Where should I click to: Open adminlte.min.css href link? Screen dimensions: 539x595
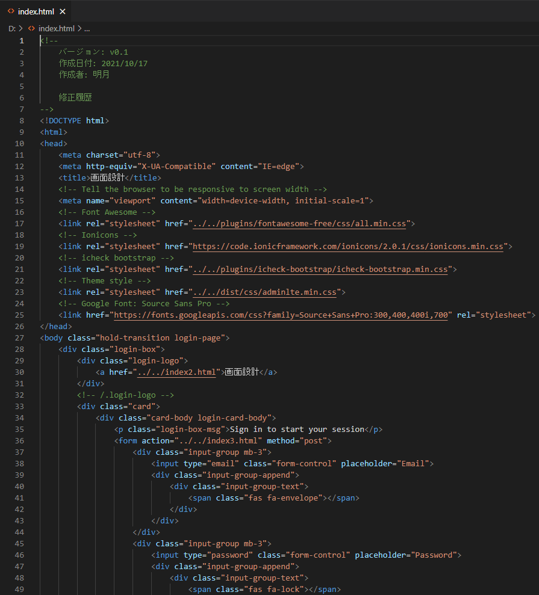(265, 292)
